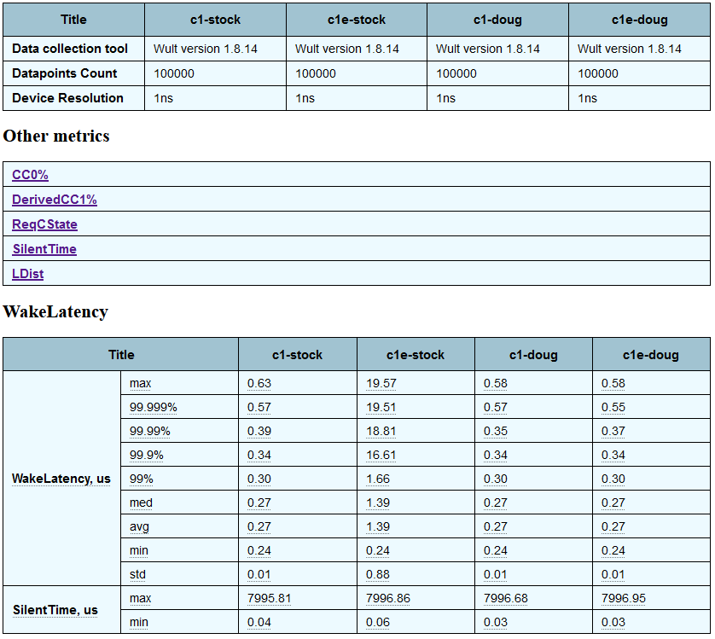Open the ReqCState metric link
Image resolution: width=715 pixels, height=639 pixels.
click(x=44, y=224)
